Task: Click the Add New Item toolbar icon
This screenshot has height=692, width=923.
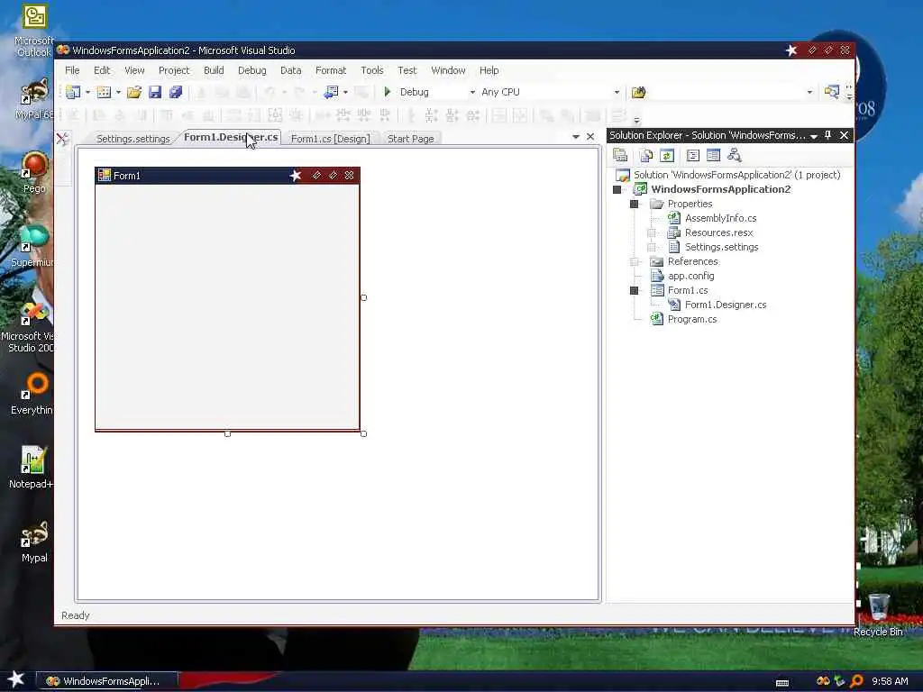Action: click(x=104, y=92)
